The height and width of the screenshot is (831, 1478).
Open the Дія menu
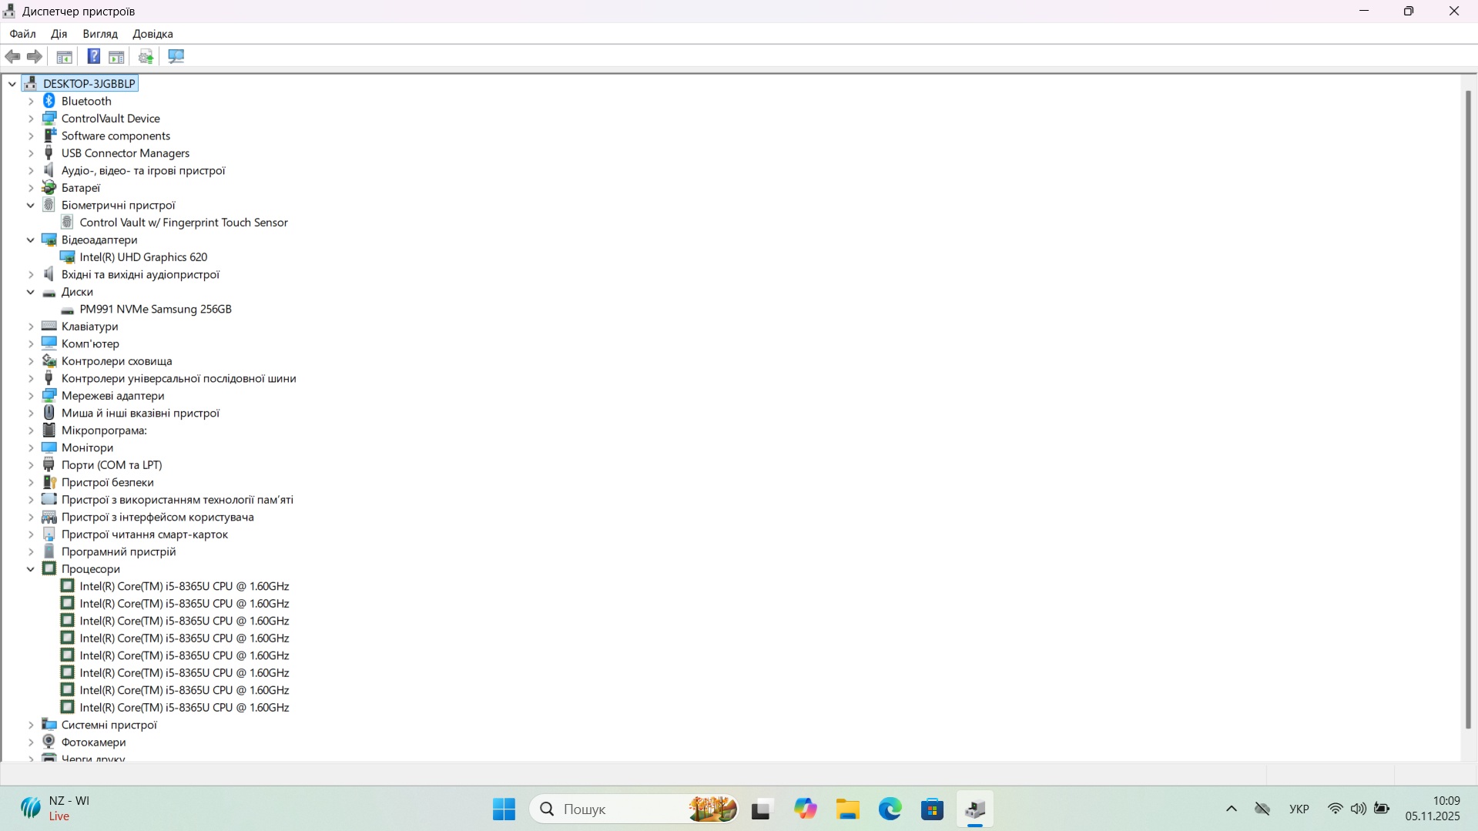tap(59, 34)
